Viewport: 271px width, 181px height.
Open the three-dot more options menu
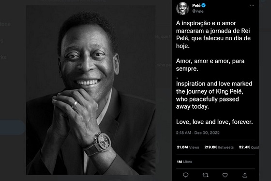pos(252,5)
